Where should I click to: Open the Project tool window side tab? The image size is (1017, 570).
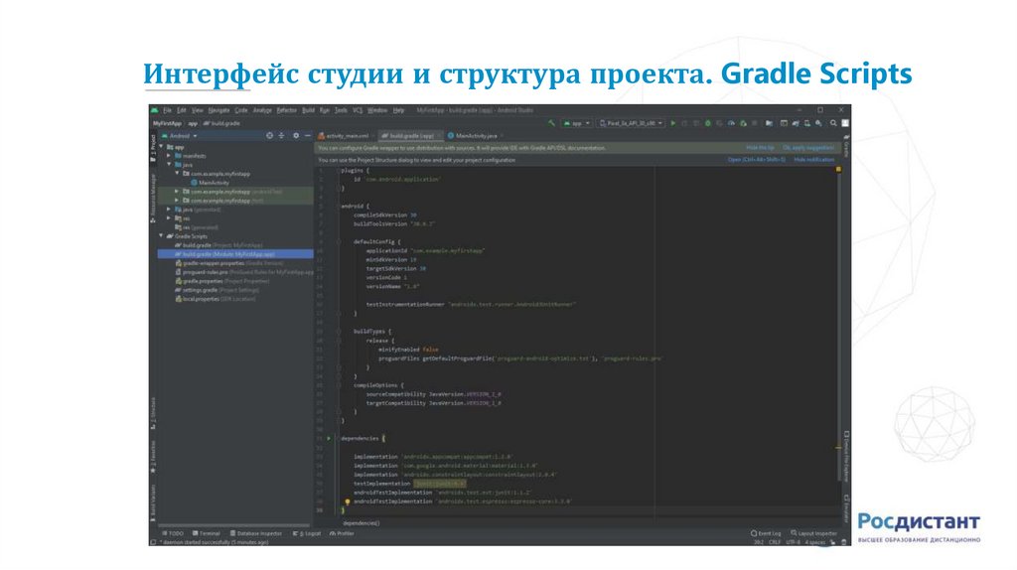click(x=153, y=149)
